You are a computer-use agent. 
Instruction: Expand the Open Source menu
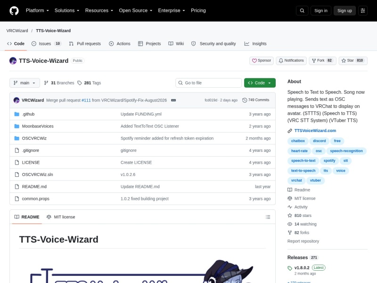pos(136,10)
